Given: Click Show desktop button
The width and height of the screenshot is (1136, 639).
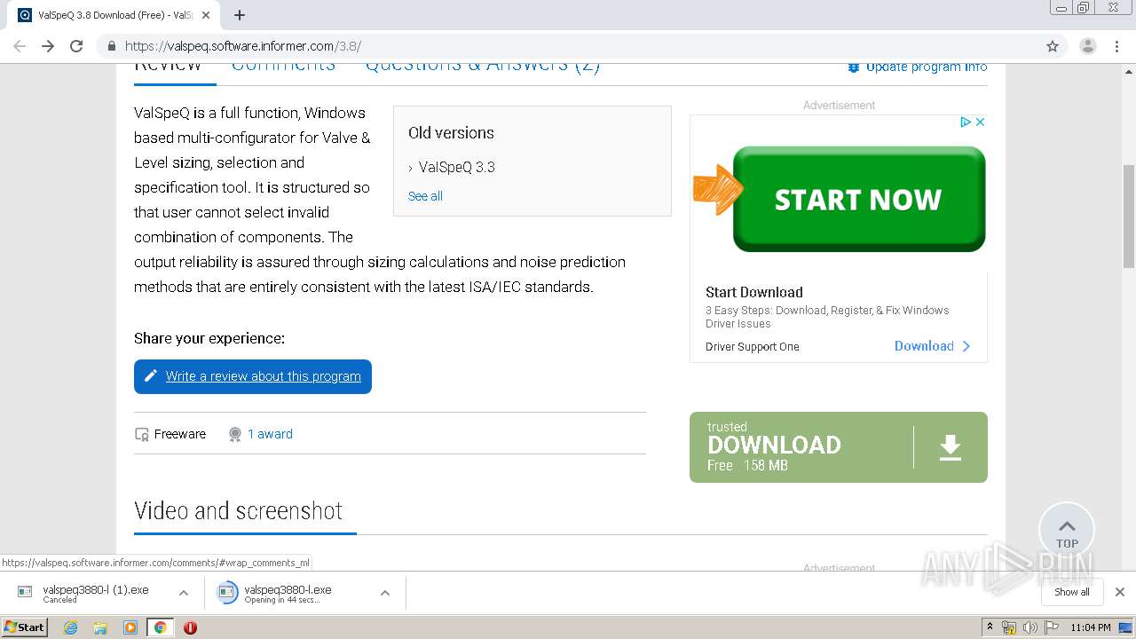Looking at the screenshot, I should click(1126, 627).
